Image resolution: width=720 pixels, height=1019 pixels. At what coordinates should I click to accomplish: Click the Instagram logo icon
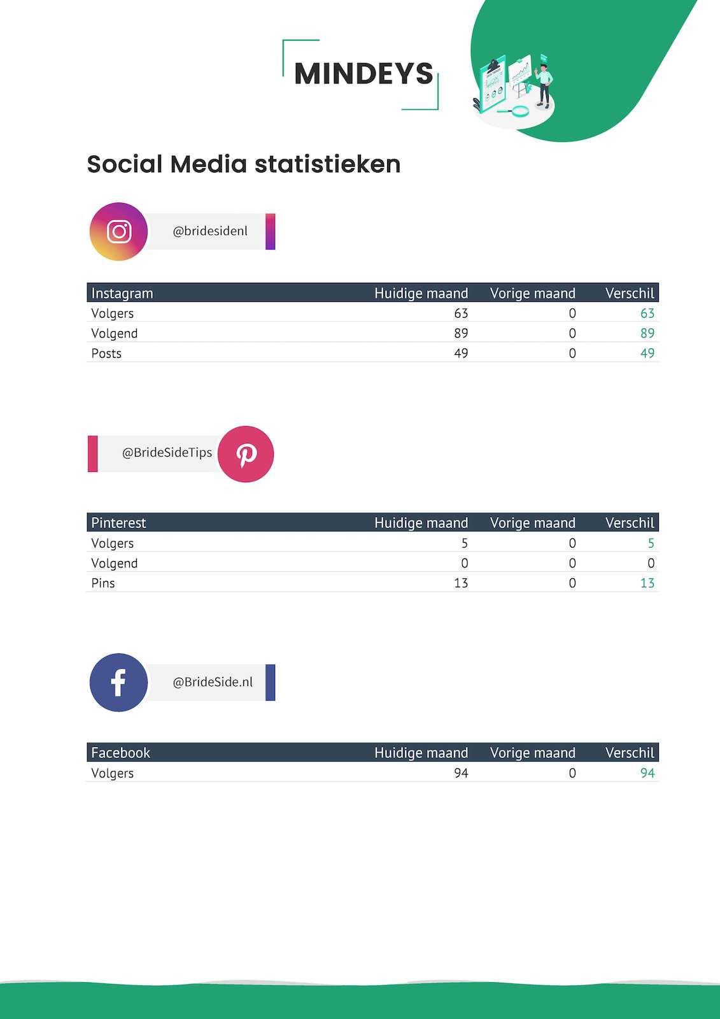(x=118, y=231)
